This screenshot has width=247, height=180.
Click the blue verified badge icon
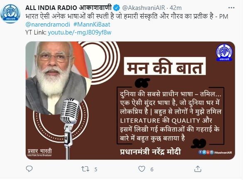[117, 8]
